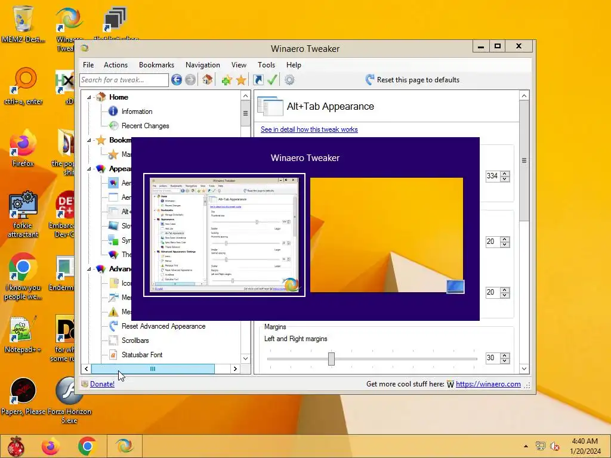Click the Alt+Tab Appearance page header icon

[270, 106]
